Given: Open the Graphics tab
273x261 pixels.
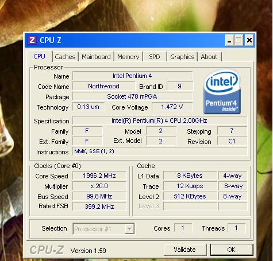Looking at the screenshot, I should 182,57.
